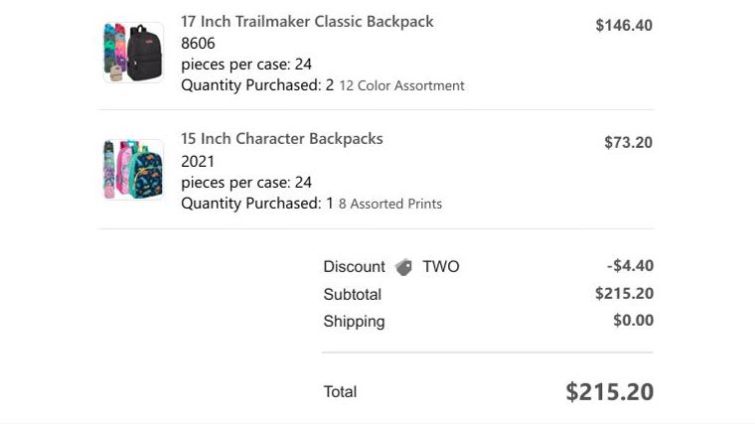Select the $146.40 item price
This screenshot has width=755, height=424.
point(624,25)
